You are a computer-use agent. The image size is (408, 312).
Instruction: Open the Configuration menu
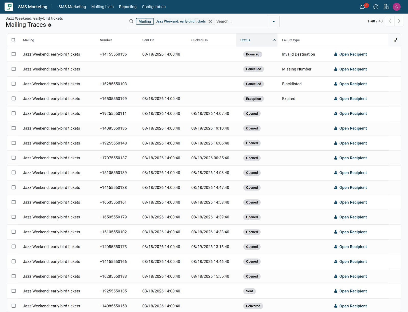154,7
